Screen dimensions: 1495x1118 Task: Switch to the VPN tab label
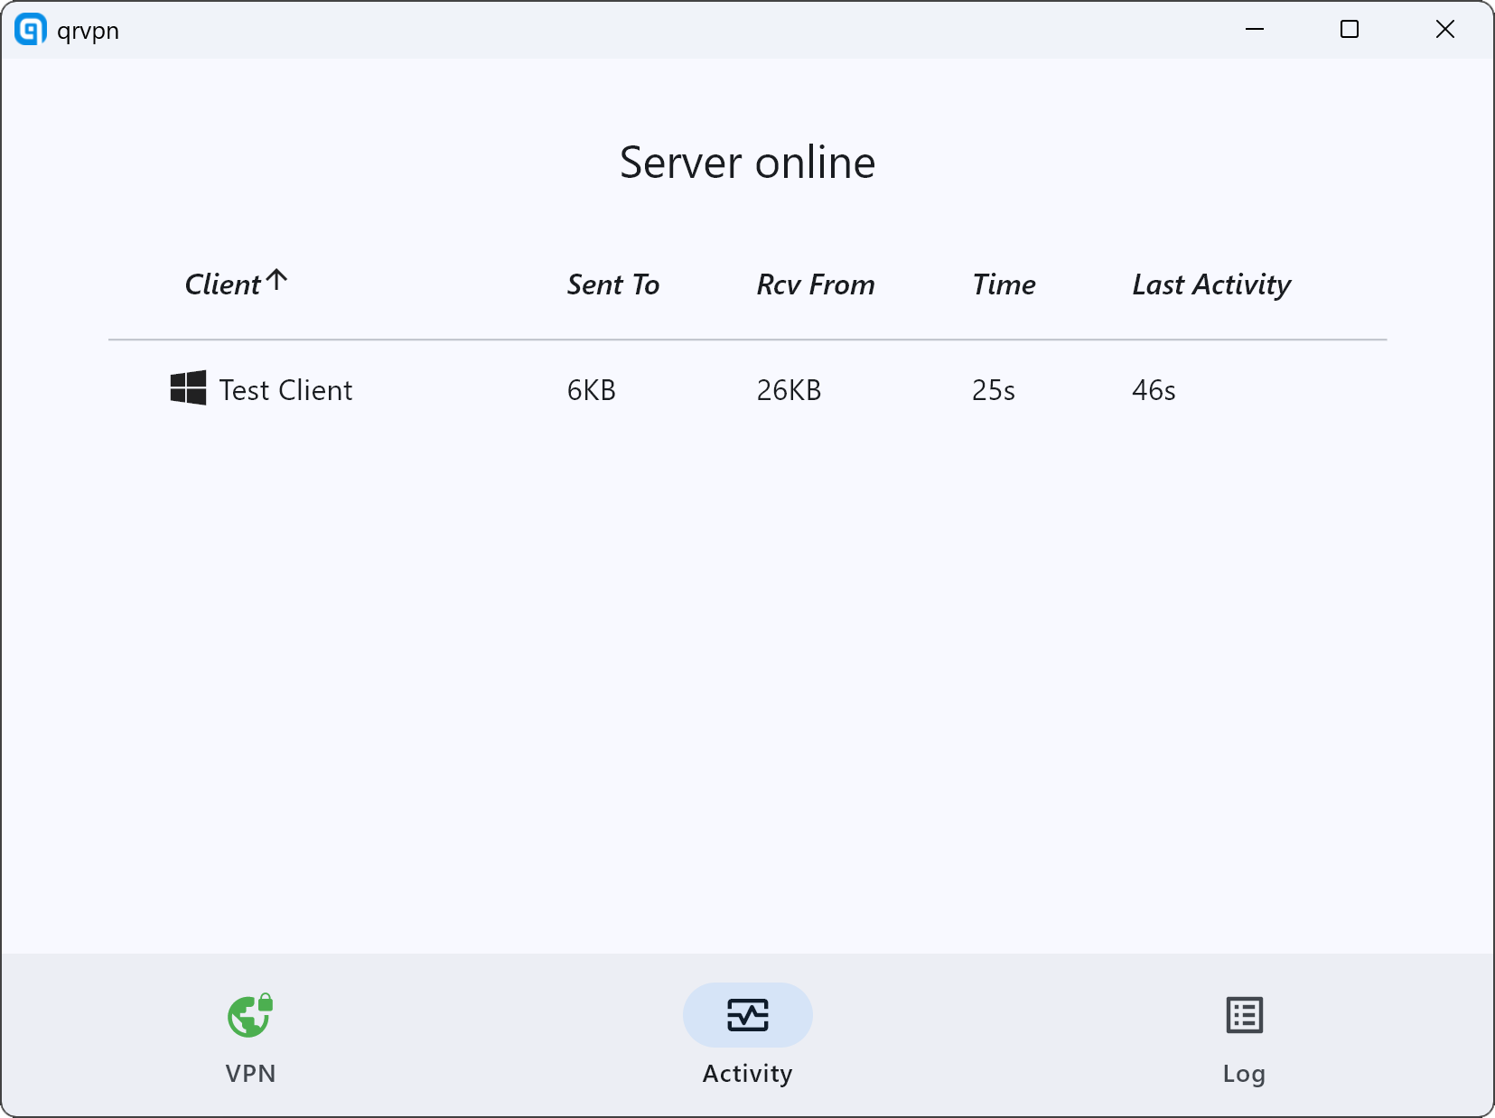pyautogui.click(x=250, y=1073)
